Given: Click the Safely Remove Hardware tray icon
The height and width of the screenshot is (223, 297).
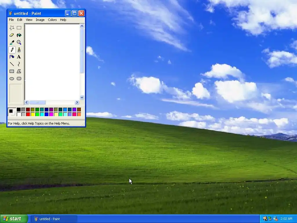Looking at the screenshot, I should point(270,219).
